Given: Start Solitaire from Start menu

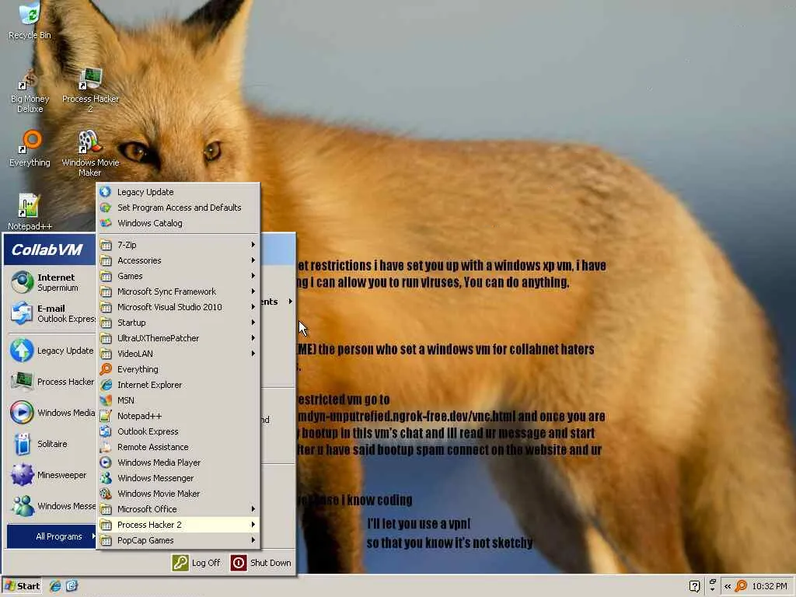Looking at the screenshot, I should 51,444.
